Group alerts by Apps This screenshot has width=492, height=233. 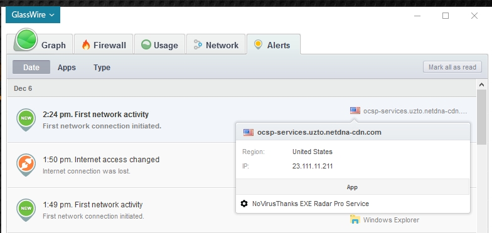tap(67, 68)
